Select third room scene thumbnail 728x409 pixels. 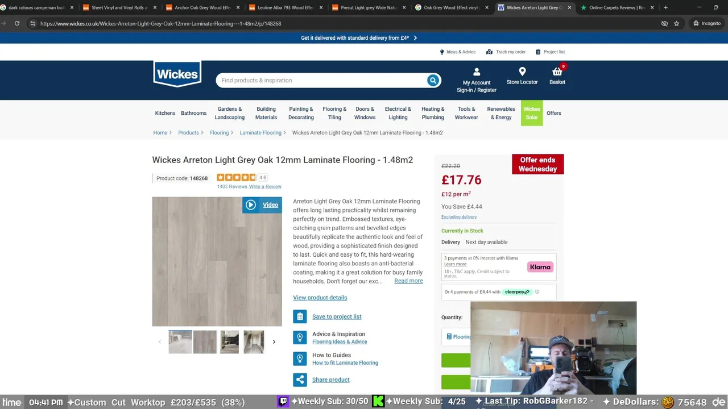pos(230,342)
